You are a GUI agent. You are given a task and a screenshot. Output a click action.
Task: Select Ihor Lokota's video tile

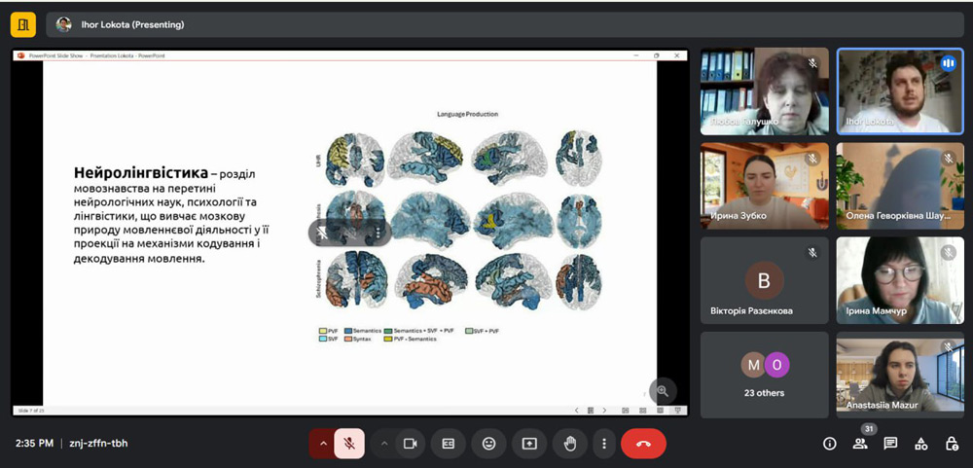pyautogui.click(x=900, y=90)
